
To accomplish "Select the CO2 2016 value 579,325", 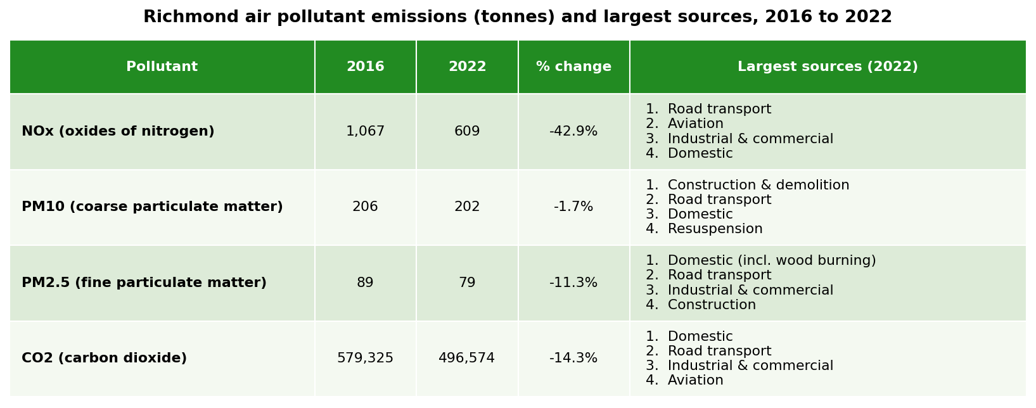I will 366,359.
